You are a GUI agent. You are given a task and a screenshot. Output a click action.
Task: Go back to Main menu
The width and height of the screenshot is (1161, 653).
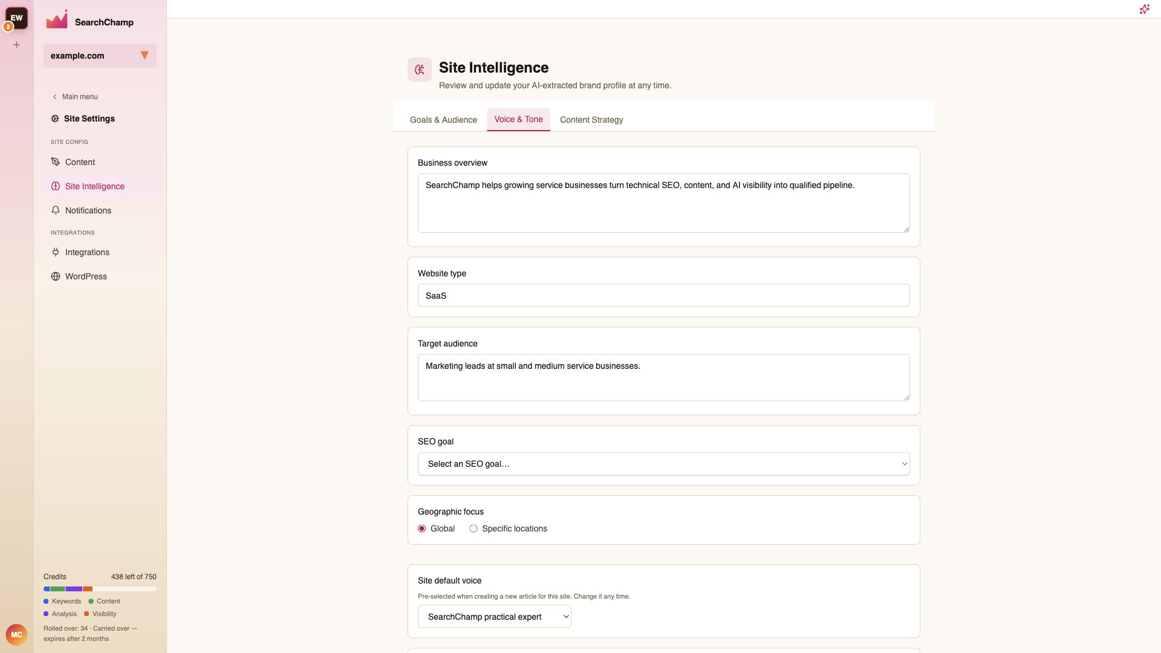[75, 97]
